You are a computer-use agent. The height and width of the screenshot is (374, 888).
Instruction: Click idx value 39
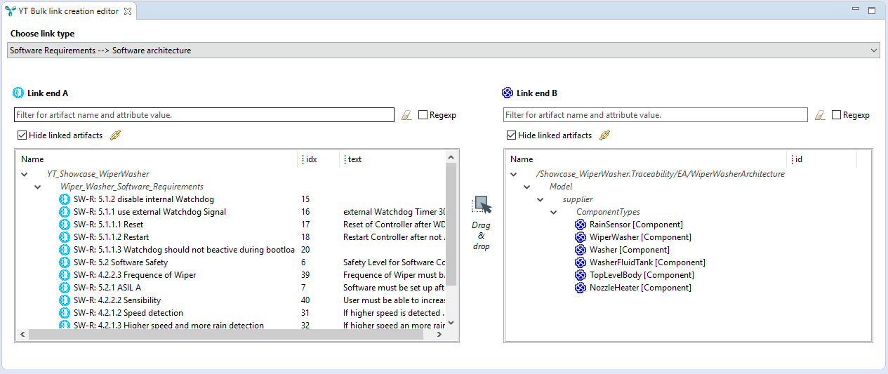pyautogui.click(x=305, y=275)
